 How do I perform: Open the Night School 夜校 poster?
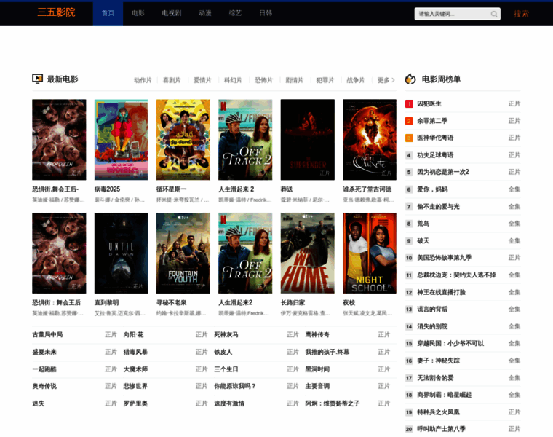coord(369,253)
